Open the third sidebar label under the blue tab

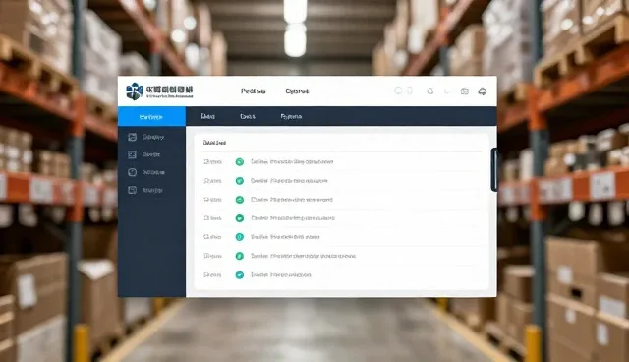(153, 172)
